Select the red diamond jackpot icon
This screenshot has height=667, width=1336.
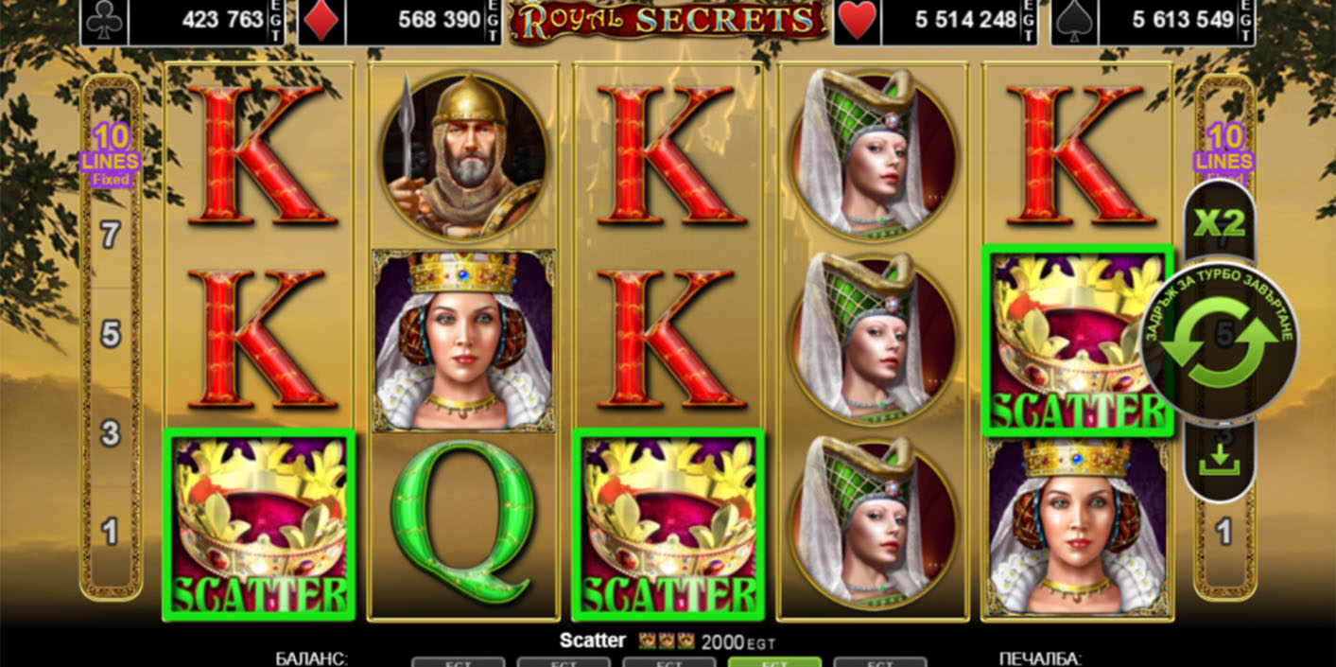pos(321,21)
